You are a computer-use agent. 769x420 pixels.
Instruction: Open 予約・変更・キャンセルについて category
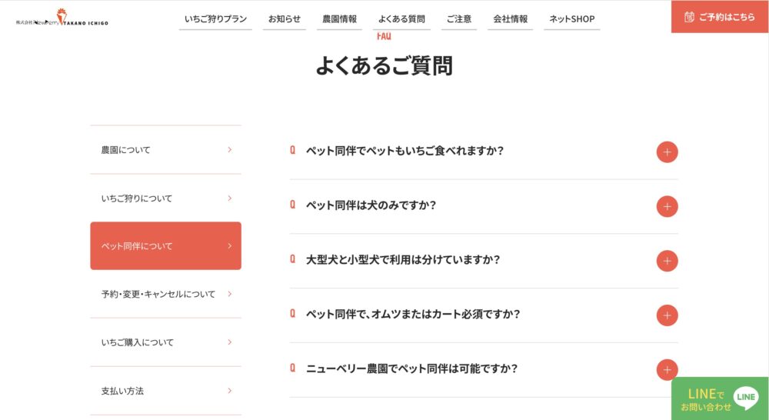pyautogui.click(x=165, y=294)
